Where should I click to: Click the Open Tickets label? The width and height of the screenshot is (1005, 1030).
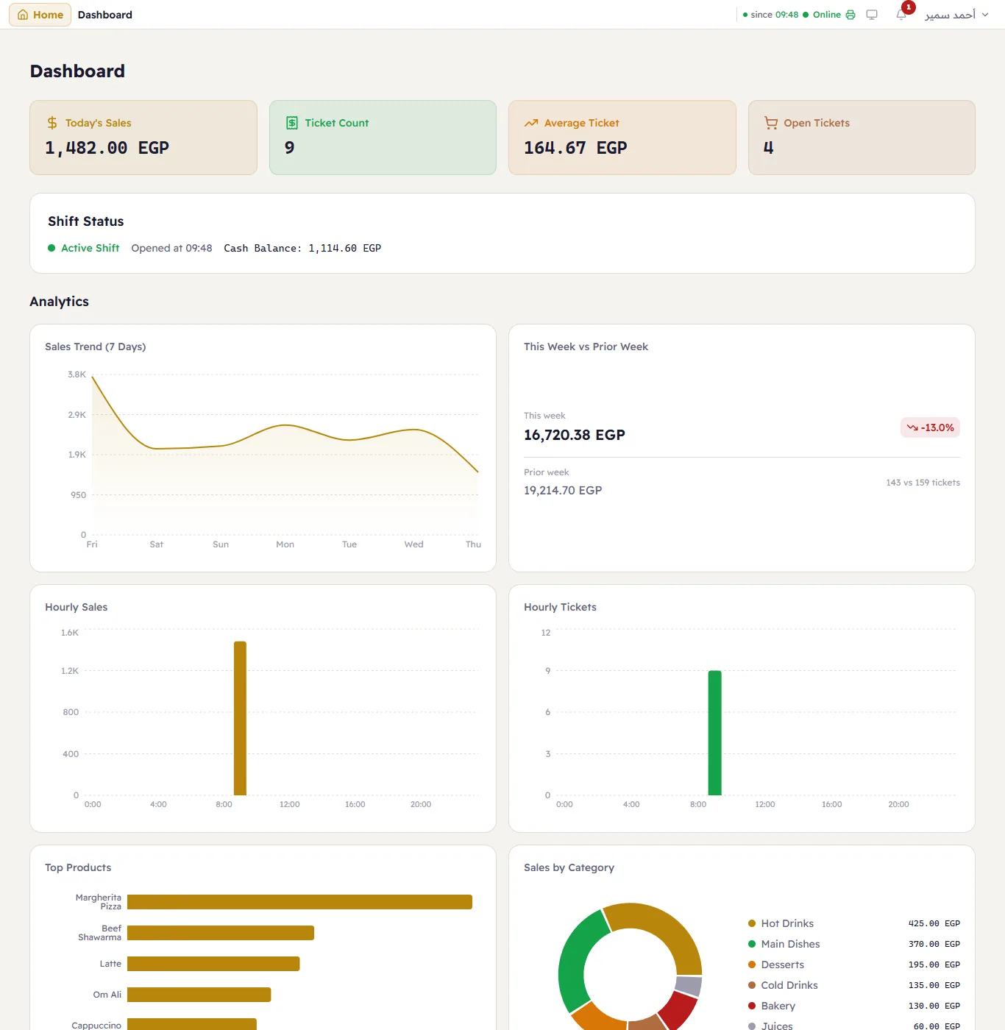pos(817,123)
